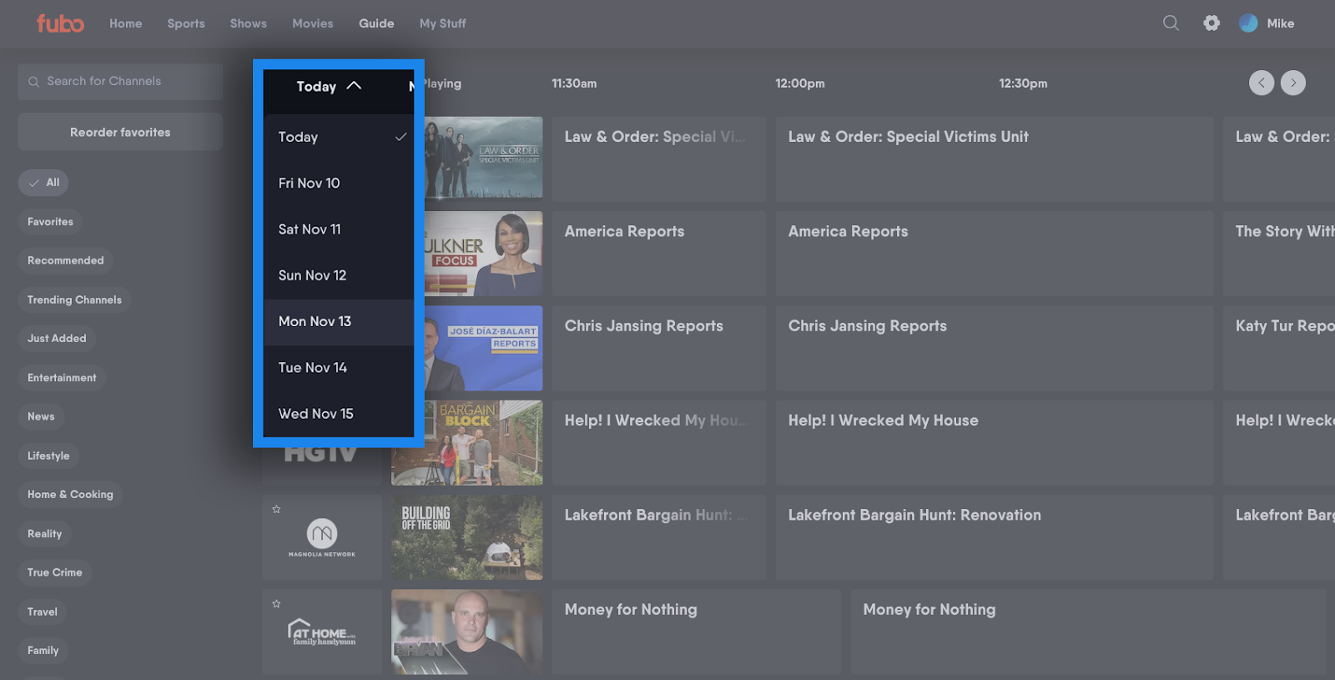Open the bald man thumbnail in At Home row
Screen dimensions: 1335x680
467,632
